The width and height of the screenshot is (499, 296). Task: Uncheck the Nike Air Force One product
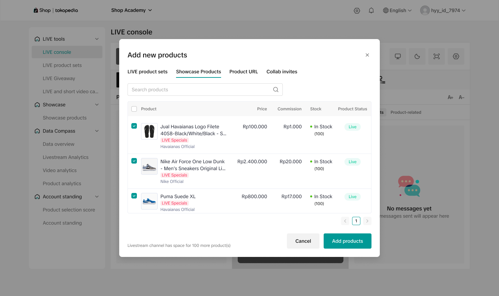coord(134,161)
